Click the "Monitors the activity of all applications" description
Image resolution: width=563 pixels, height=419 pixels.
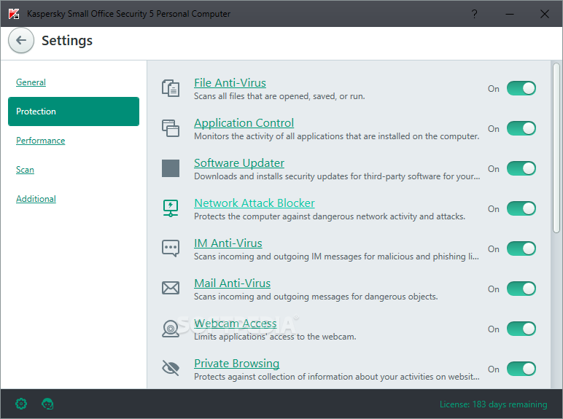click(336, 136)
